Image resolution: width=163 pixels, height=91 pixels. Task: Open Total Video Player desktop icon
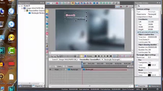[11, 26]
